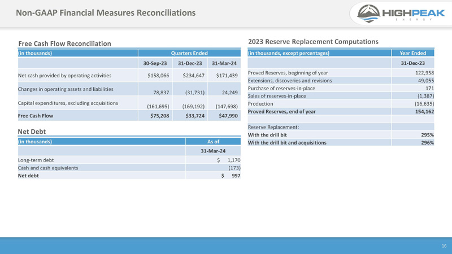Select the Changes in operating assets row label
The image size is (452, 254).
click(x=66, y=89)
